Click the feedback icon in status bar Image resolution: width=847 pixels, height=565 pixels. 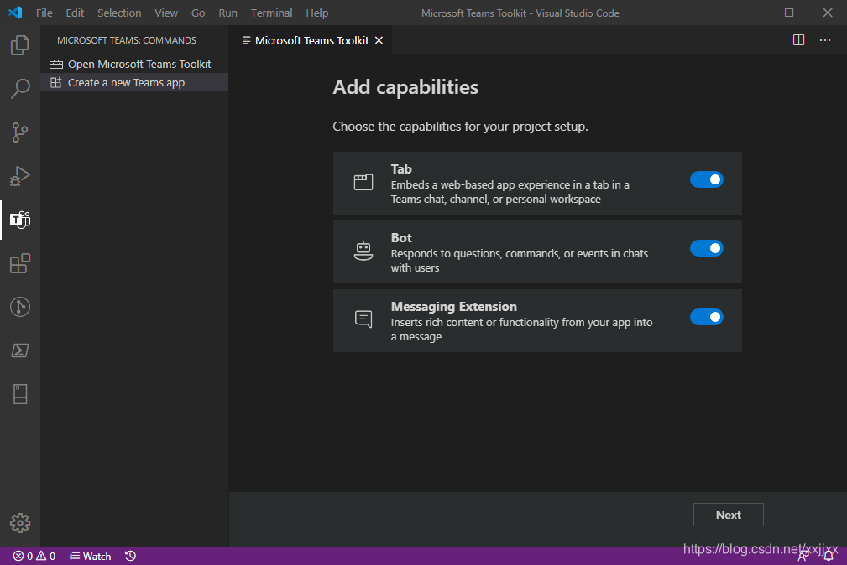point(803,556)
